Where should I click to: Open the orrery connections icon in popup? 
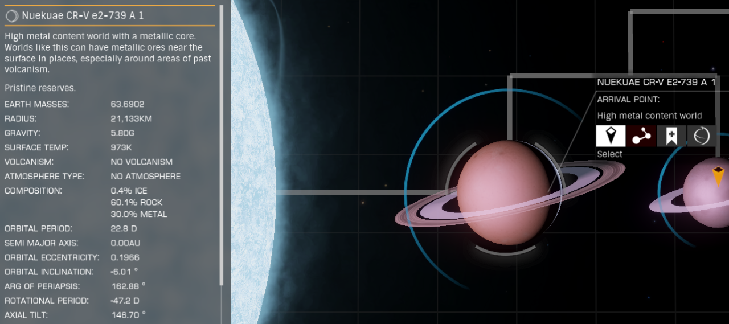pos(641,136)
